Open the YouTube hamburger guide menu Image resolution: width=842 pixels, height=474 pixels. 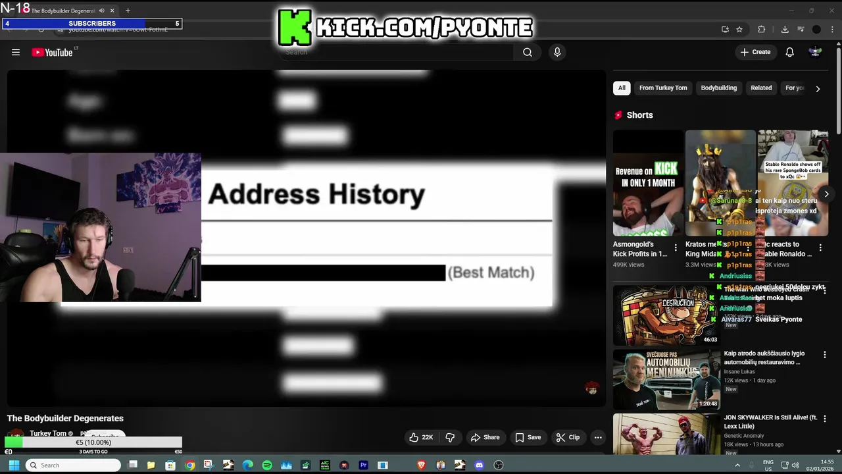[16, 52]
